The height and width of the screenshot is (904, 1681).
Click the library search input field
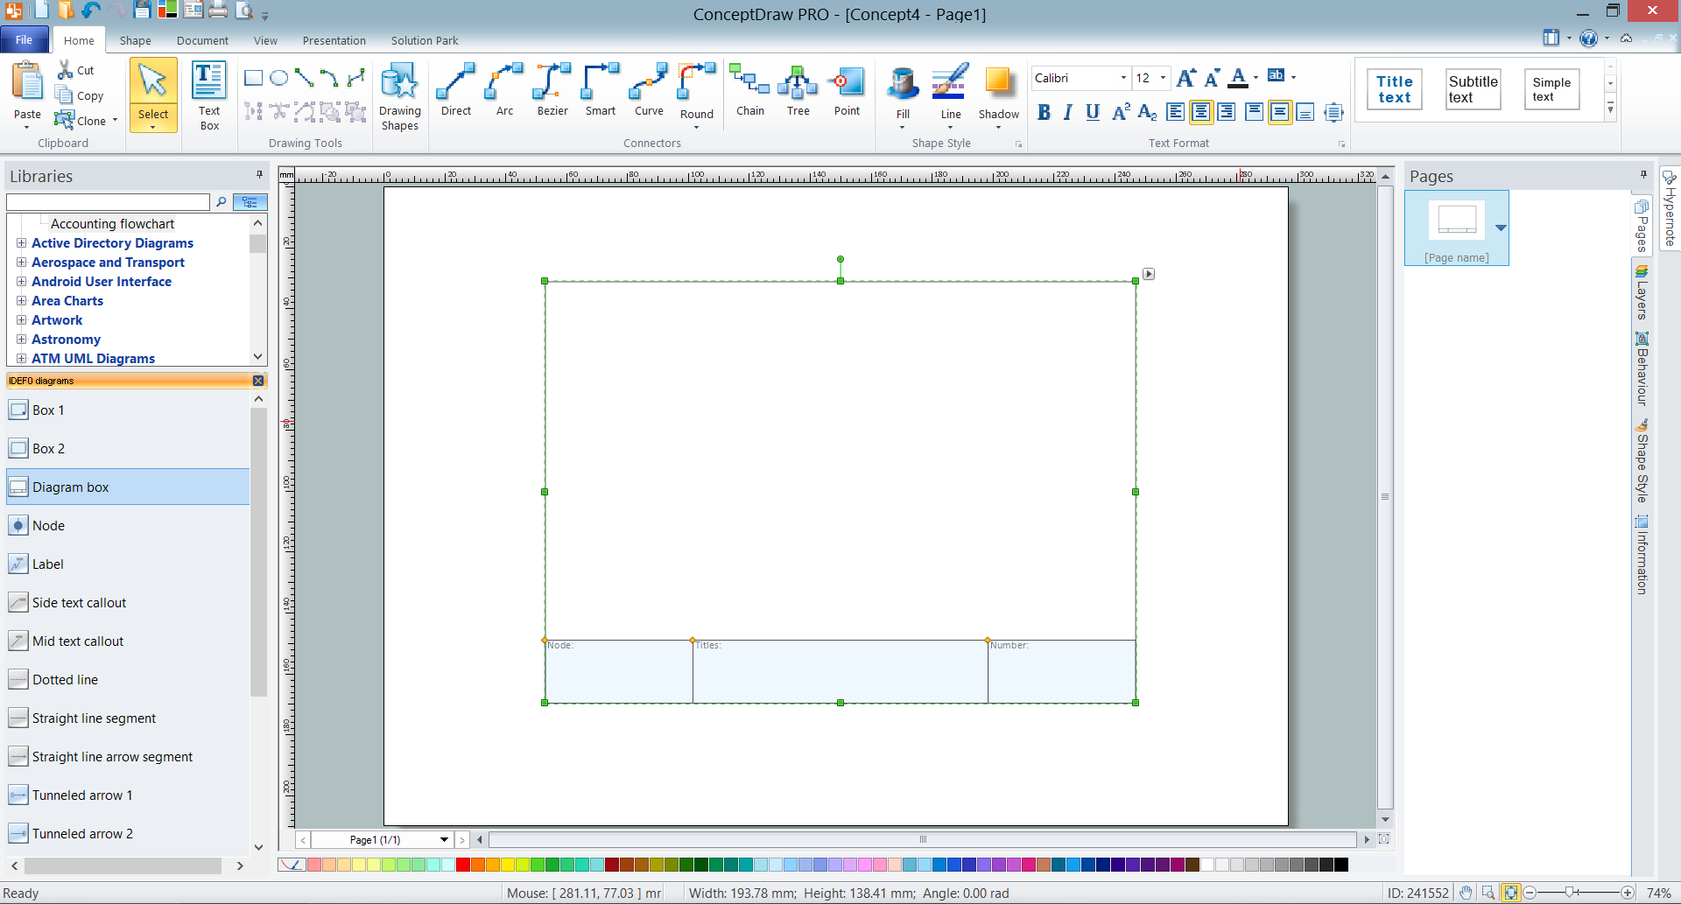(109, 202)
